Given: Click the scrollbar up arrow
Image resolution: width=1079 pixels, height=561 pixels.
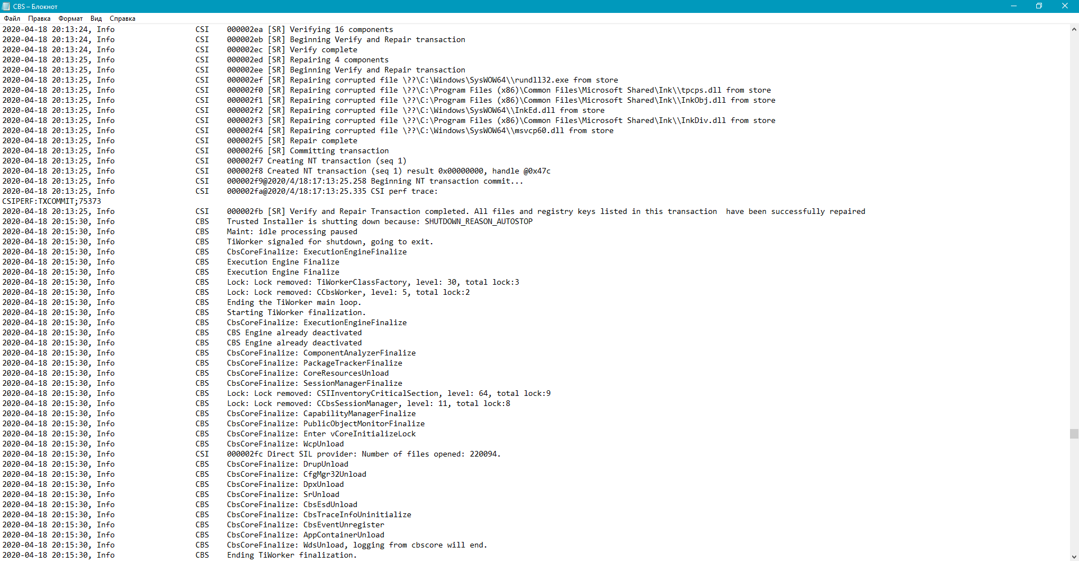Looking at the screenshot, I should coord(1074,29).
